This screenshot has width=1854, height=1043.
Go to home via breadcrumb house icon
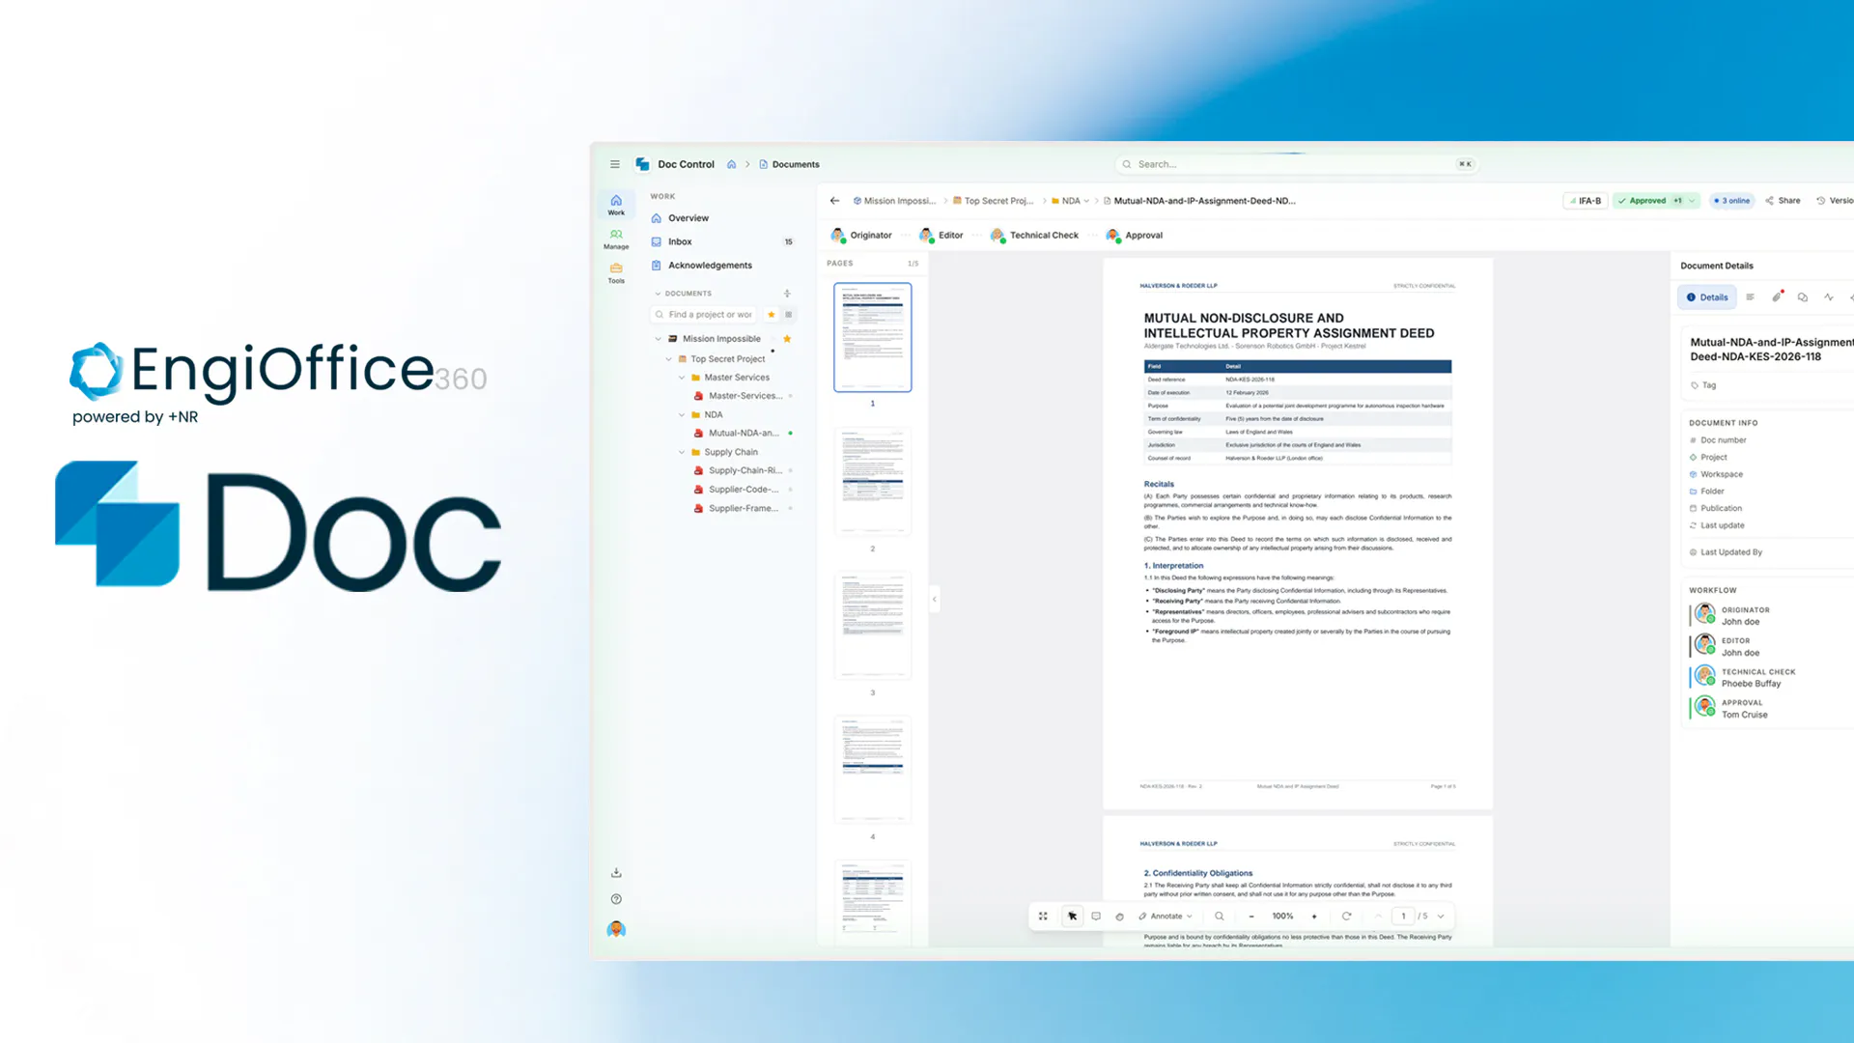tap(732, 164)
